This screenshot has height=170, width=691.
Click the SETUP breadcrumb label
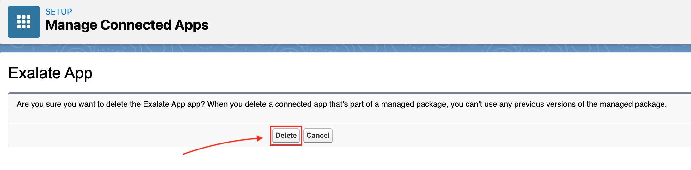(x=58, y=12)
